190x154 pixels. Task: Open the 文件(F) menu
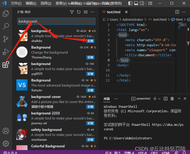16,3
